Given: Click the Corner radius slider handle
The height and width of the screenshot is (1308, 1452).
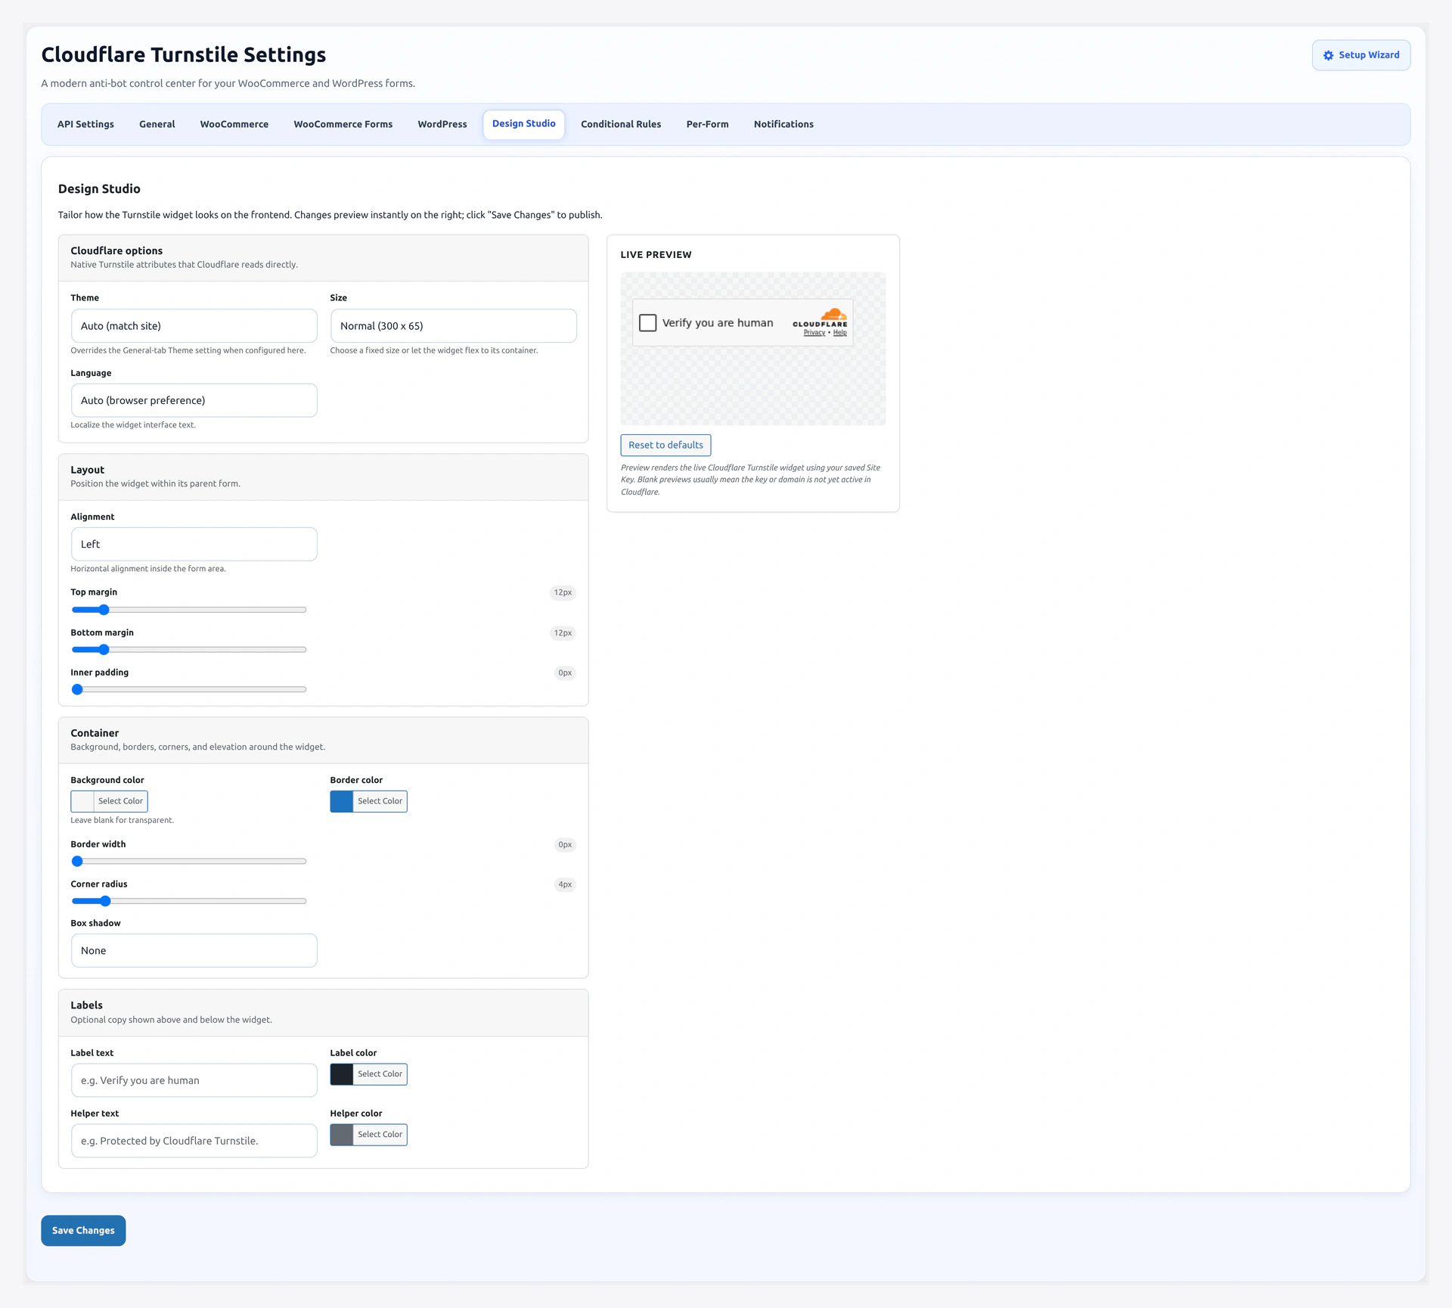Looking at the screenshot, I should (105, 901).
